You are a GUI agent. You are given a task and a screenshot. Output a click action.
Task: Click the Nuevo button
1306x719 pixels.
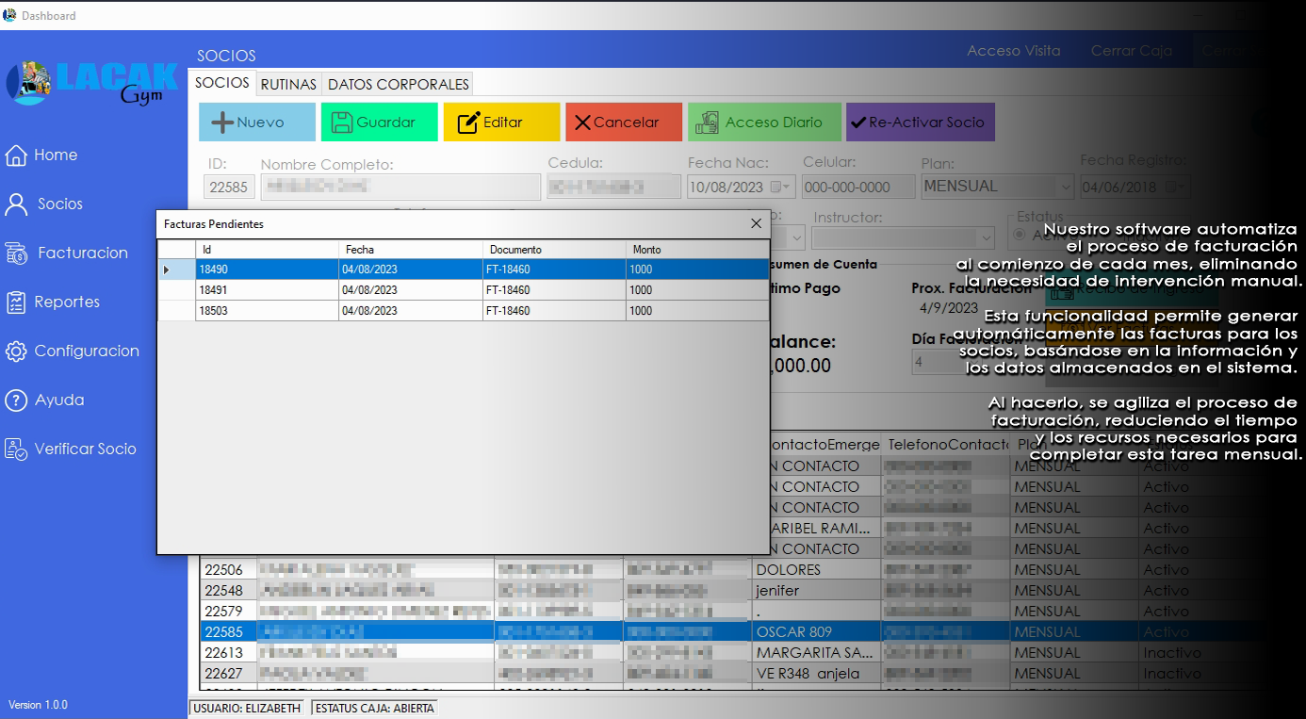257,123
